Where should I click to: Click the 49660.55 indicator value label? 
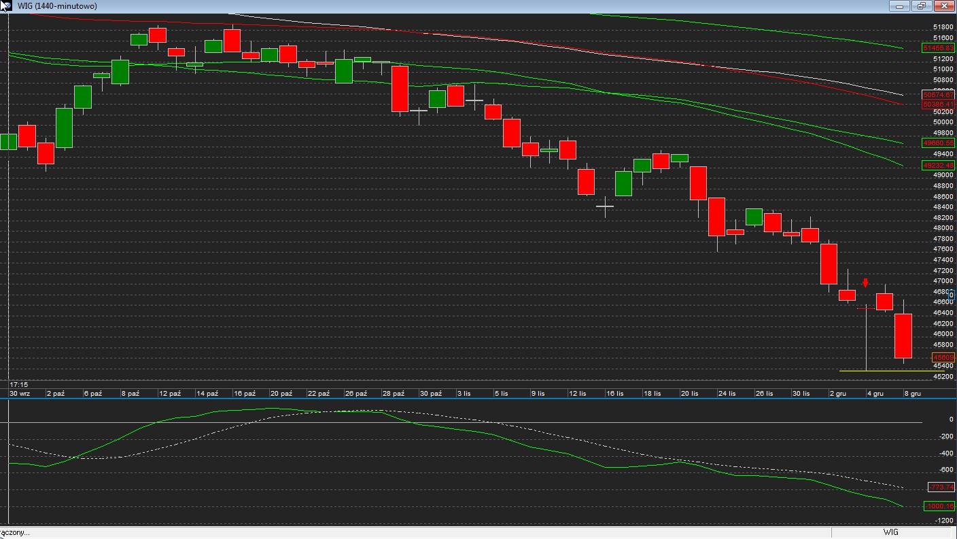pyautogui.click(x=938, y=143)
